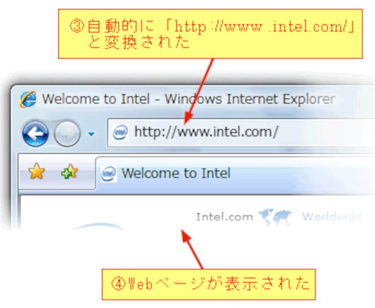Click the window title Welcome to Intel text
Screen dimensions: 375x308
[x=96, y=99]
